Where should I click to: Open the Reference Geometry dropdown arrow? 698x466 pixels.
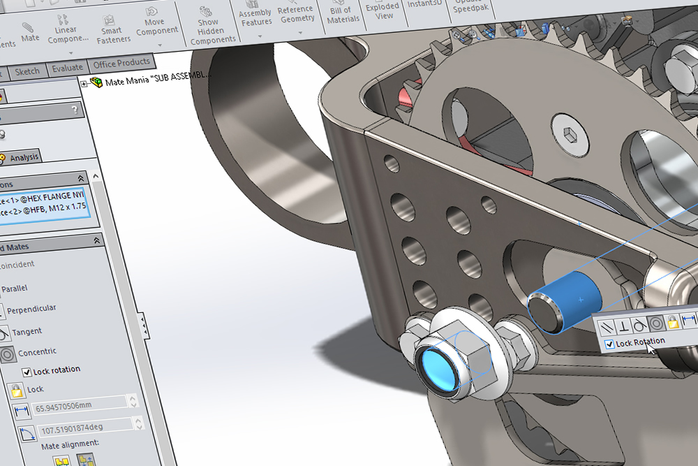tap(300, 33)
